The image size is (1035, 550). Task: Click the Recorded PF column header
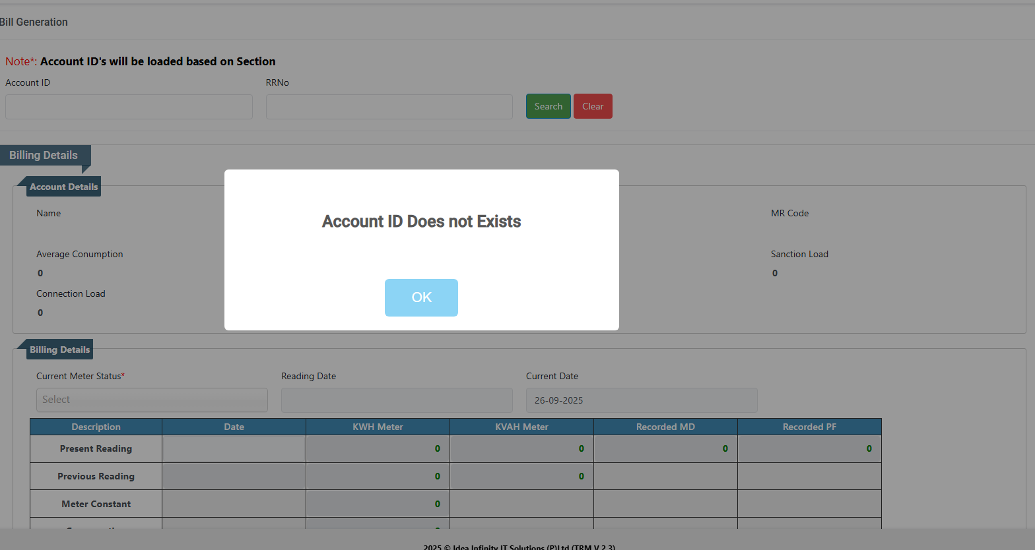[x=809, y=427]
